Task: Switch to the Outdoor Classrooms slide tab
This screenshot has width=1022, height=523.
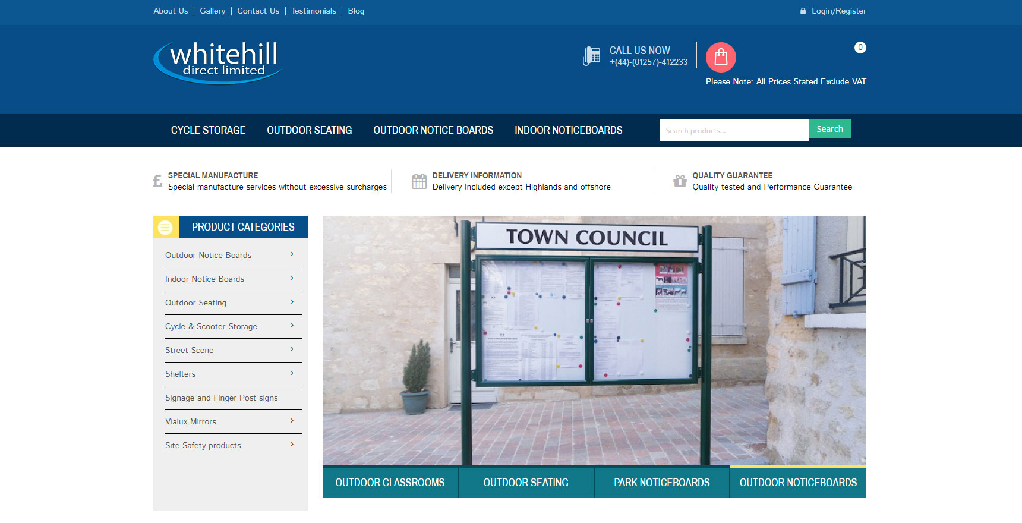Action: coord(390,483)
